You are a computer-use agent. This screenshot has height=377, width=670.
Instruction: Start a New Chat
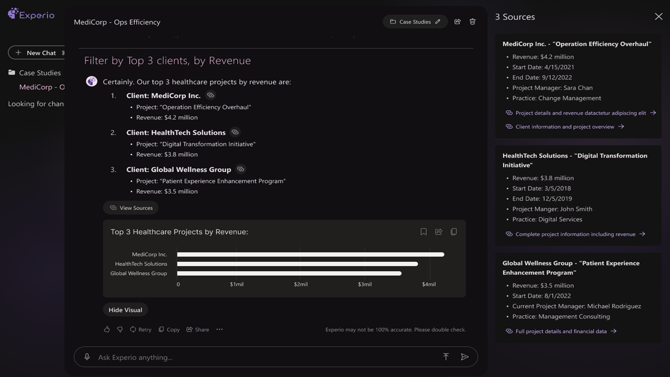tap(37, 52)
